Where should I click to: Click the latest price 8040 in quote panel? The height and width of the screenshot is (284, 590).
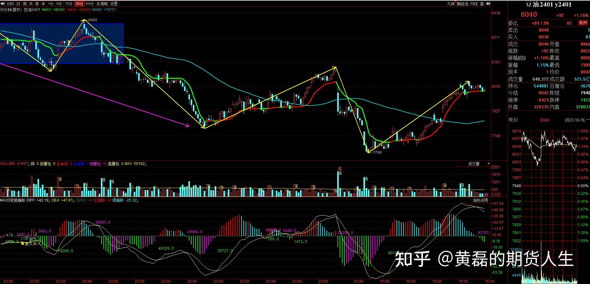pyautogui.click(x=529, y=14)
